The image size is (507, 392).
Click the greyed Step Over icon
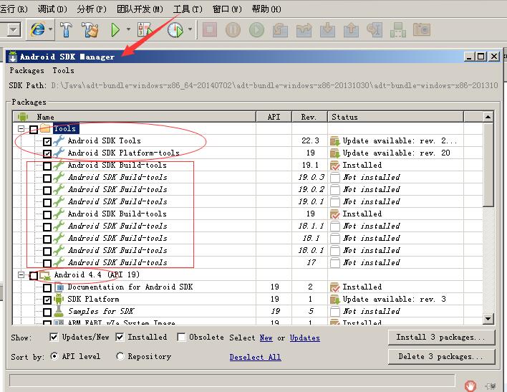(x=280, y=30)
